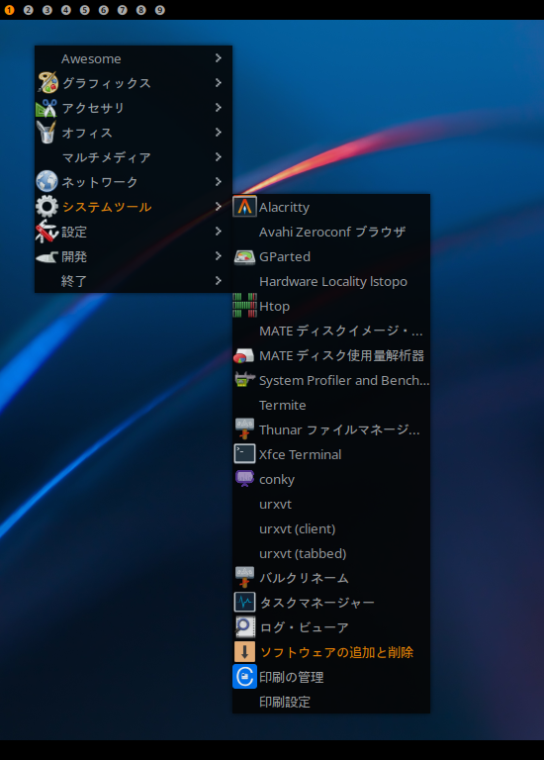The height and width of the screenshot is (760, 544).
Task: Click the 印刷の管理 blue printer icon
Action: pyautogui.click(x=244, y=677)
